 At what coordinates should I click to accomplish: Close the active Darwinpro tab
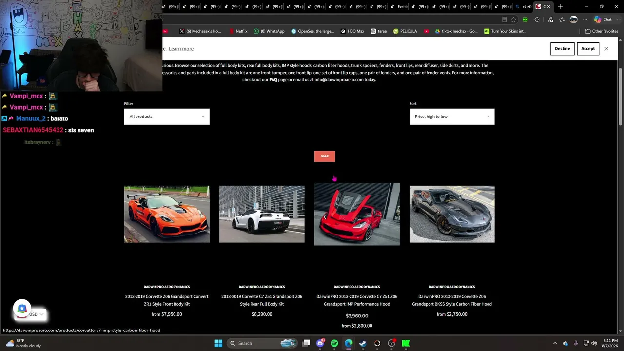pos(548,6)
